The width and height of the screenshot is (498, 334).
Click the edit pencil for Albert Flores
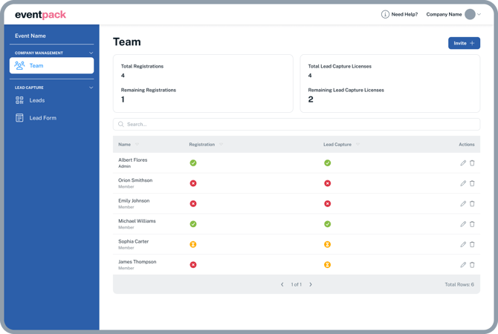pos(463,163)
